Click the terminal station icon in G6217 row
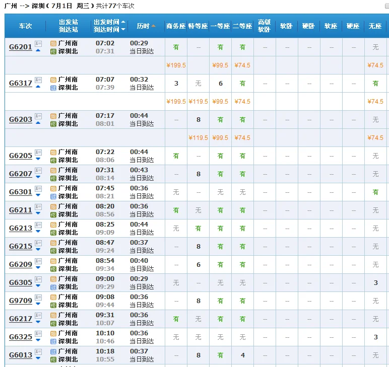The width and height of the screenshot is (389, 367). click(53, 323)
